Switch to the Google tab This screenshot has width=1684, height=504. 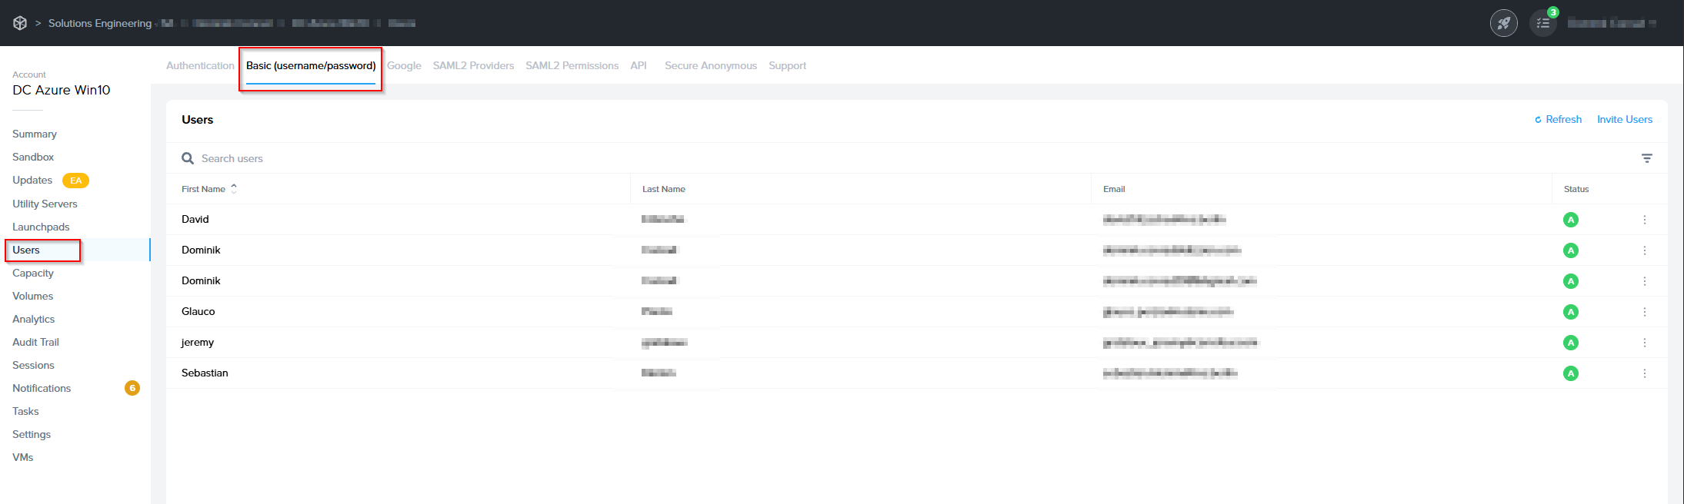point(404,66)
